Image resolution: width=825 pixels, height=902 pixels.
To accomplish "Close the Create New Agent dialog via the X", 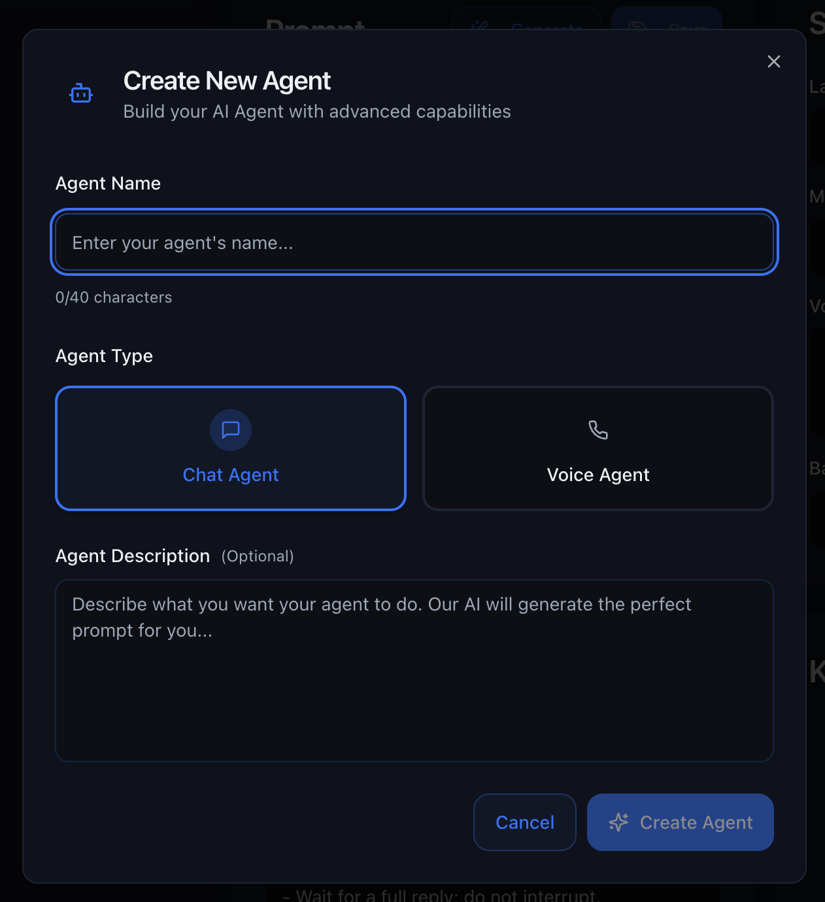I will 773,61.
